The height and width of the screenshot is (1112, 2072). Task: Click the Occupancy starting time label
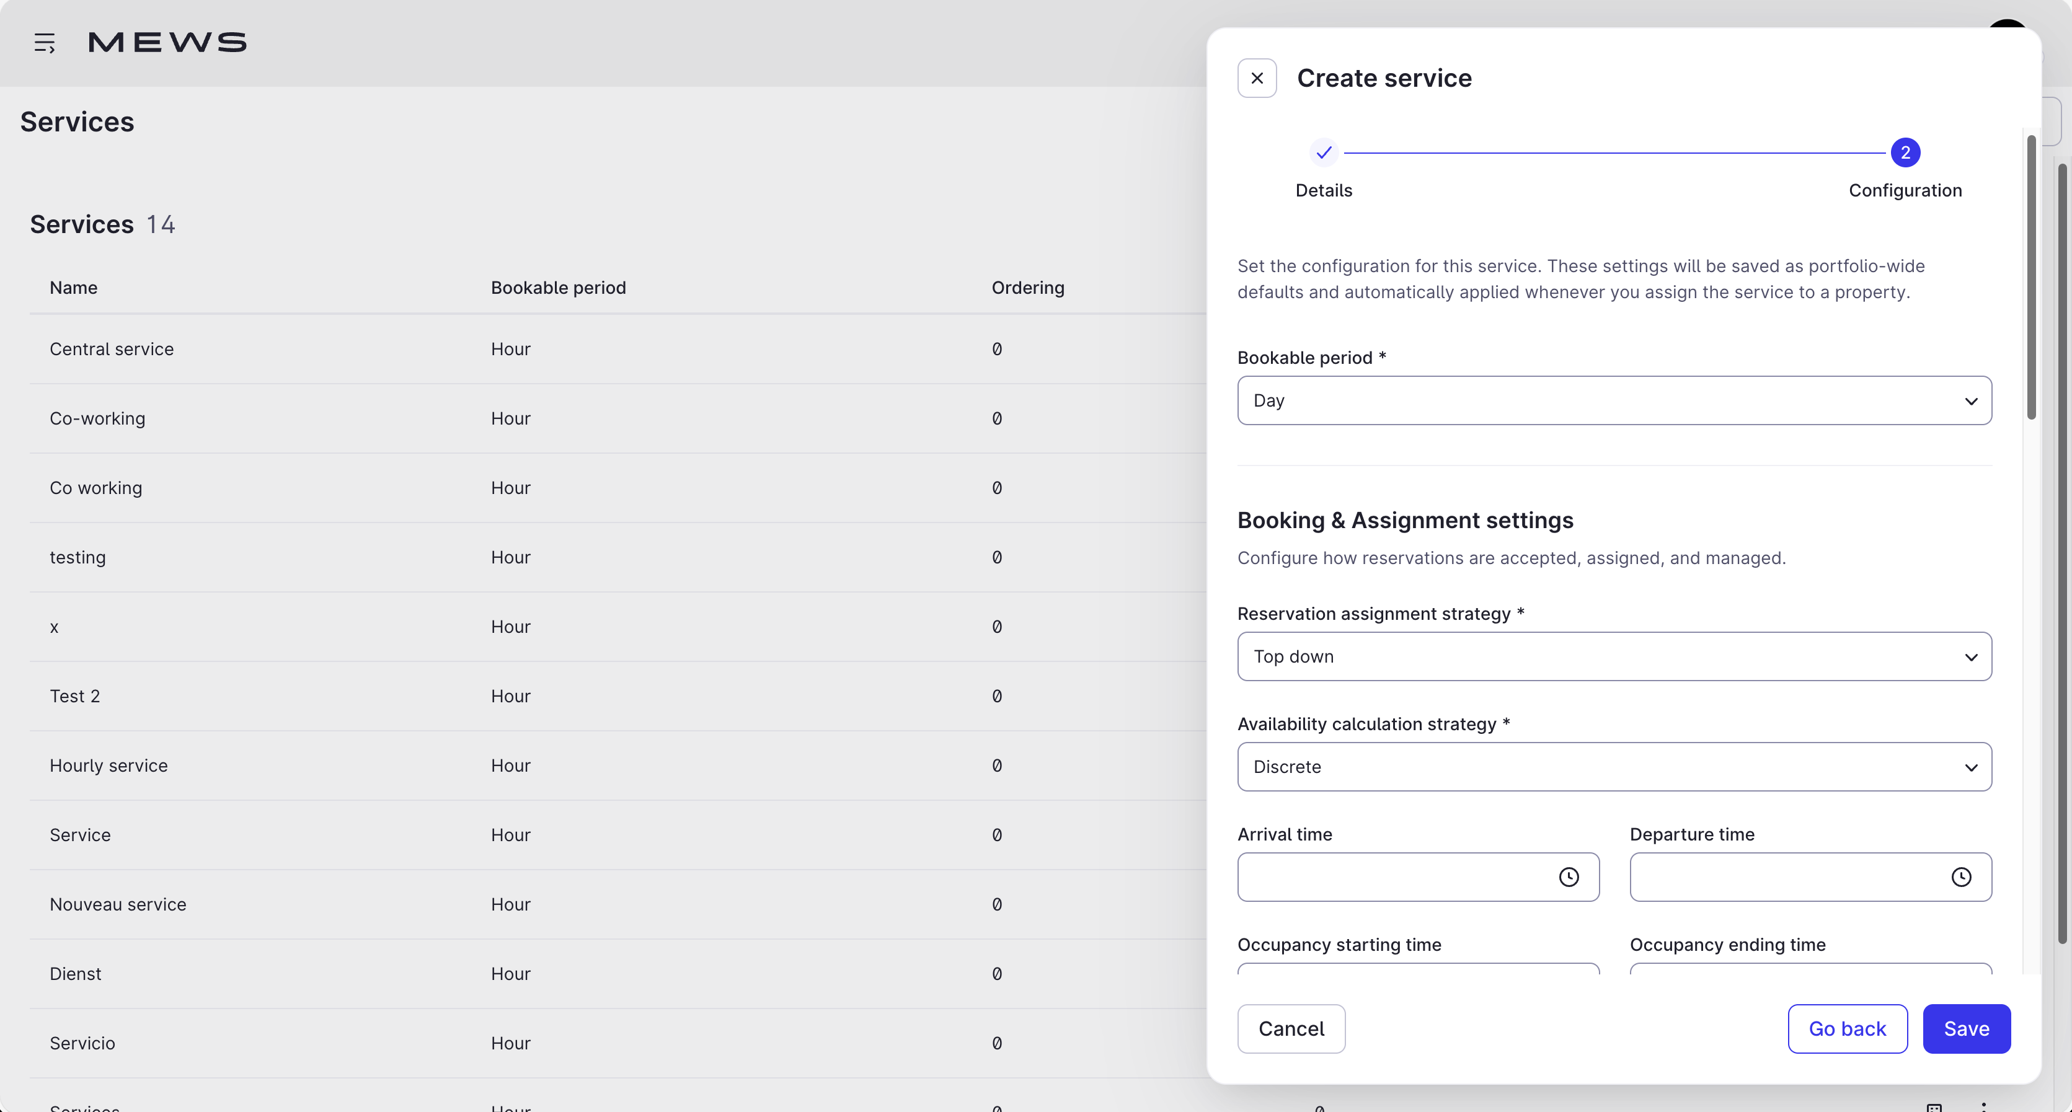coord(1339,945)
